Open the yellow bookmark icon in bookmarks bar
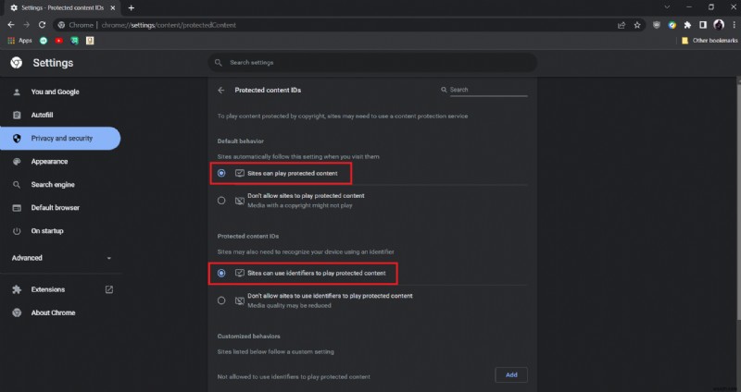 pos(90,41)
